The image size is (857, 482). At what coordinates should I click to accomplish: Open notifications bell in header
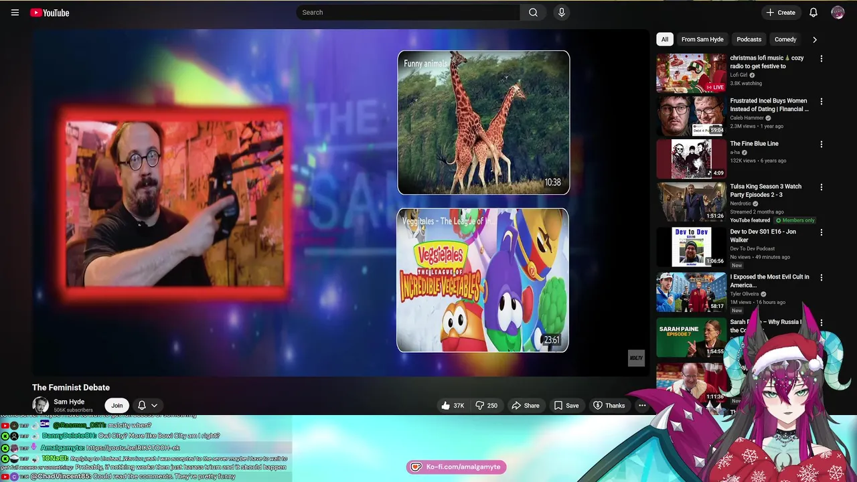[813, 12]
